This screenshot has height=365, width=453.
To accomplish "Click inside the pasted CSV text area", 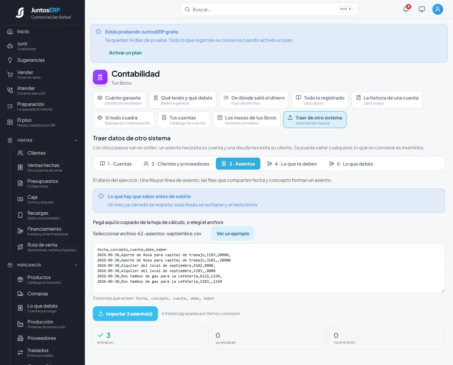I will (269, 268).
